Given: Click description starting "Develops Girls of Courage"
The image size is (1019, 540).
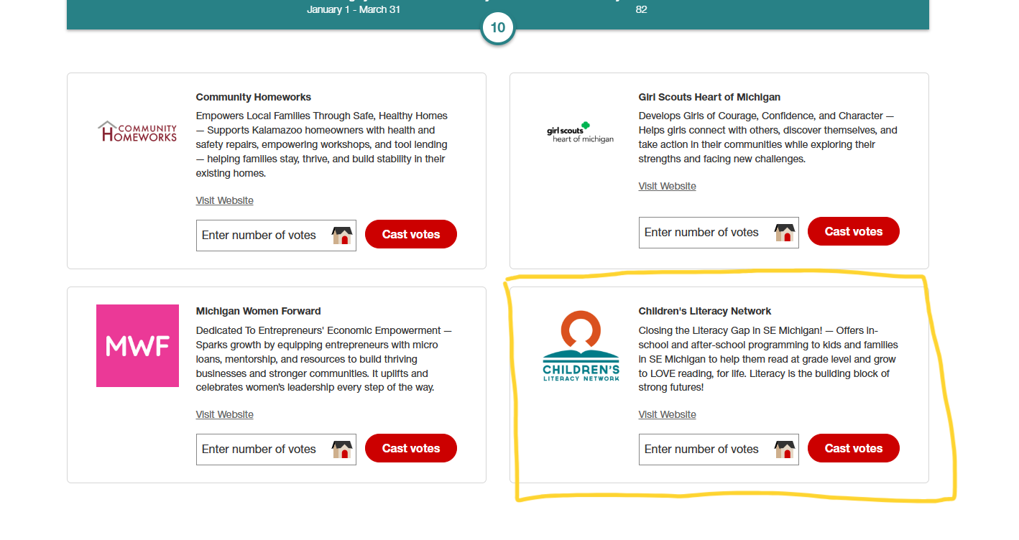Looking at the screenshot, I should pos(768,137).
